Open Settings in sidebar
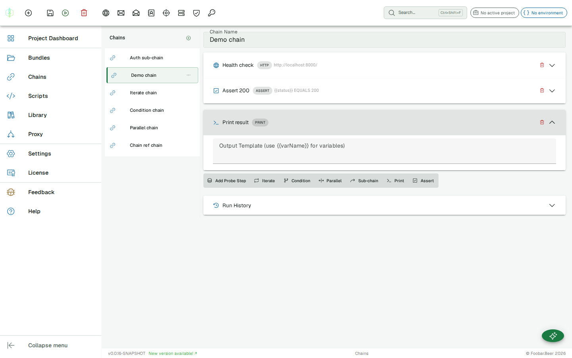 50,154
